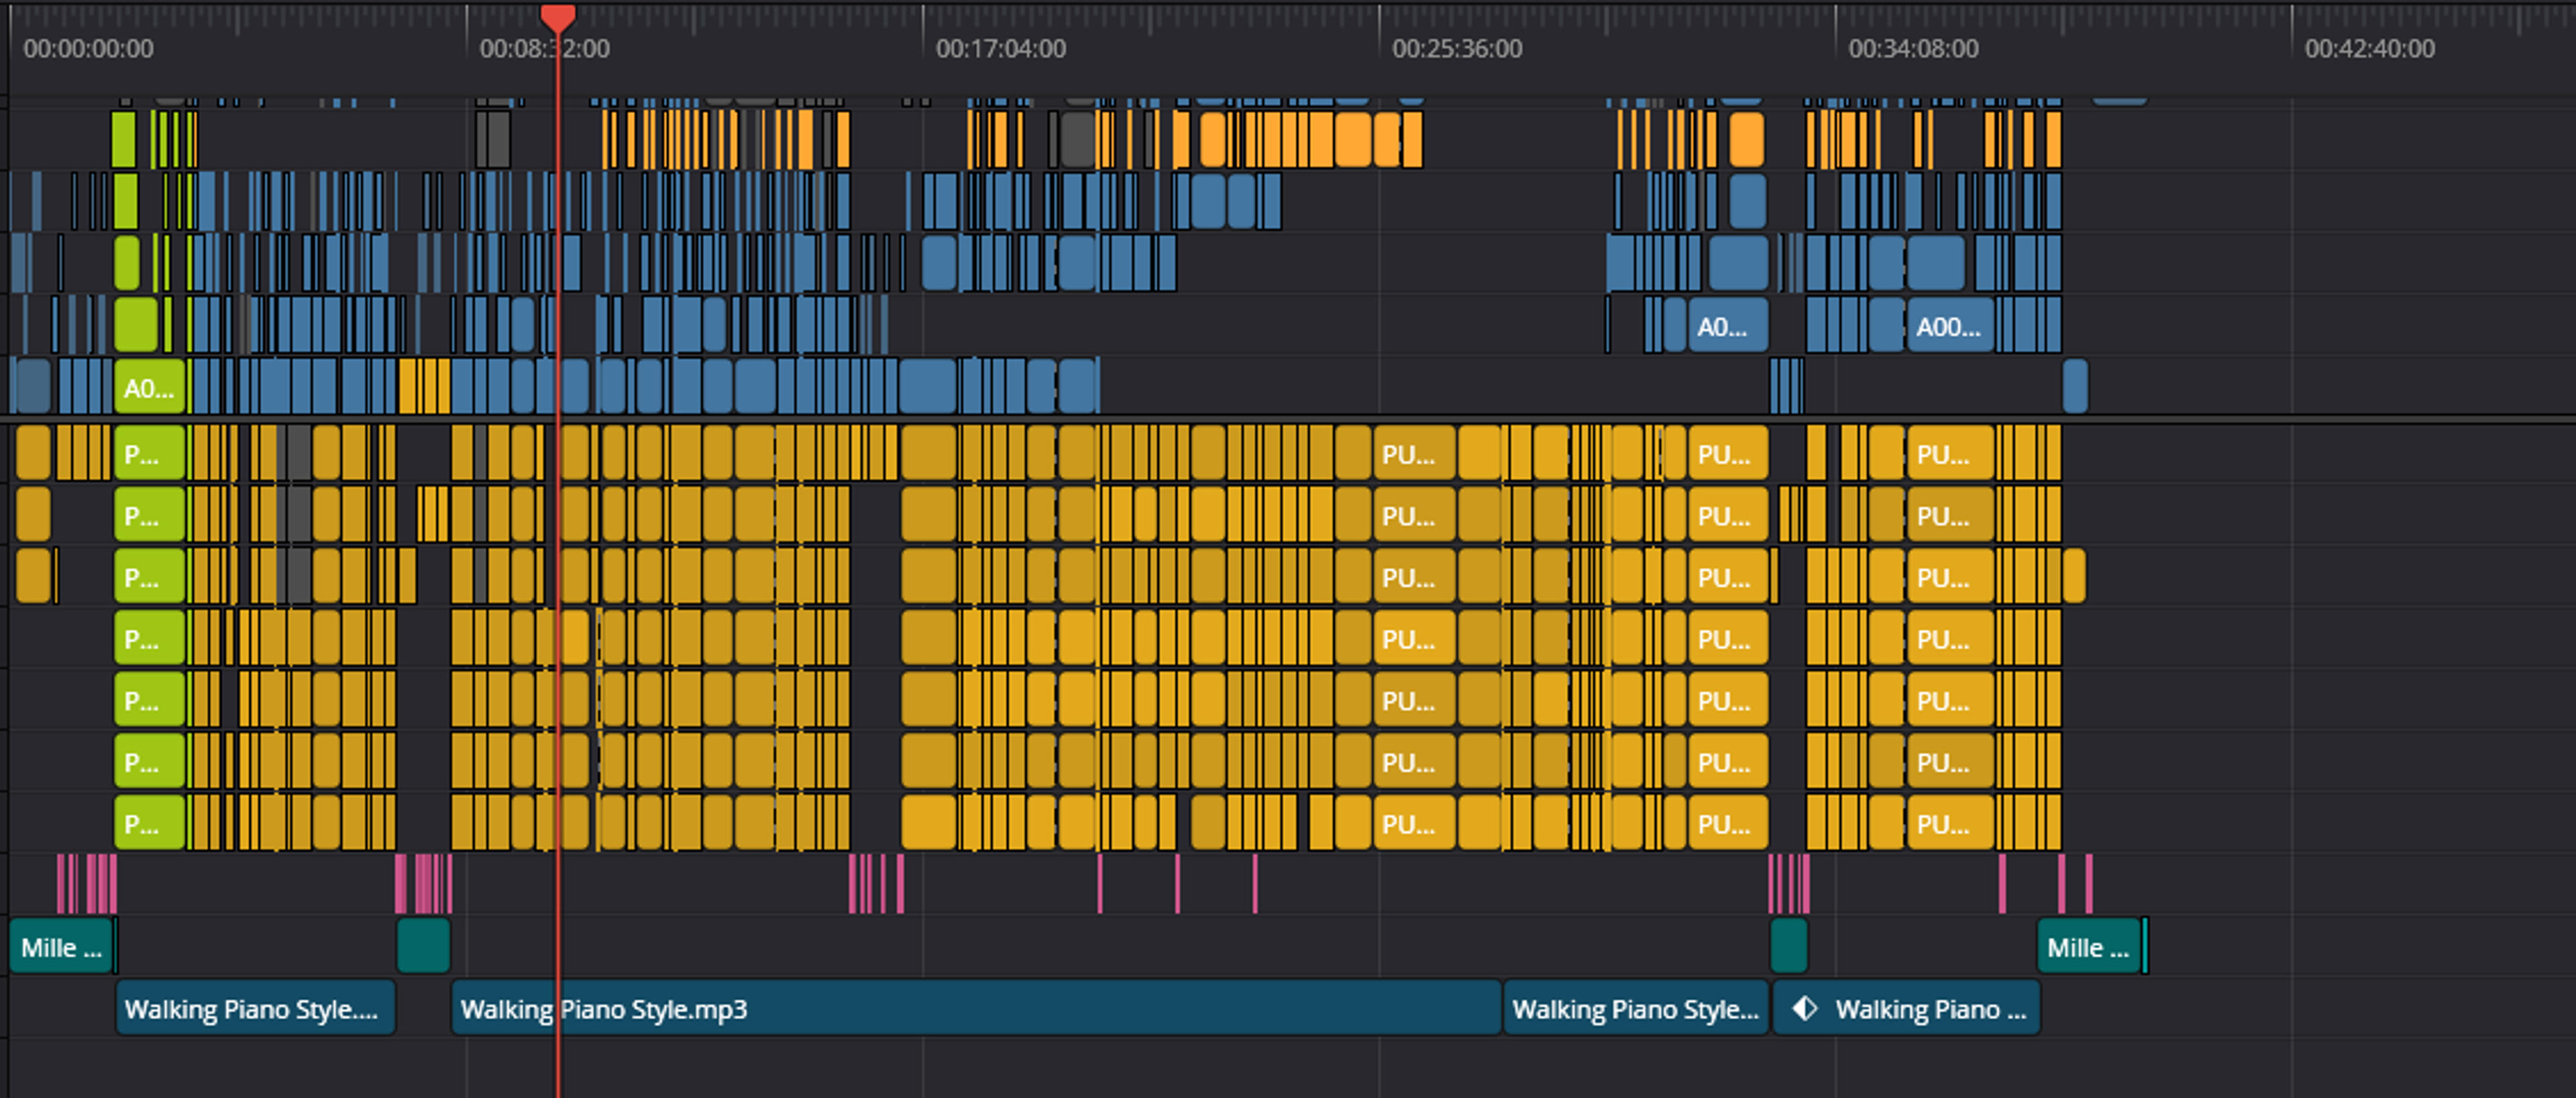Viewport: 2576px width, 1098px height.
Task: Select the third Walking Piano Style clip before the diamond clip
Action: [x=1636, y=1008]
